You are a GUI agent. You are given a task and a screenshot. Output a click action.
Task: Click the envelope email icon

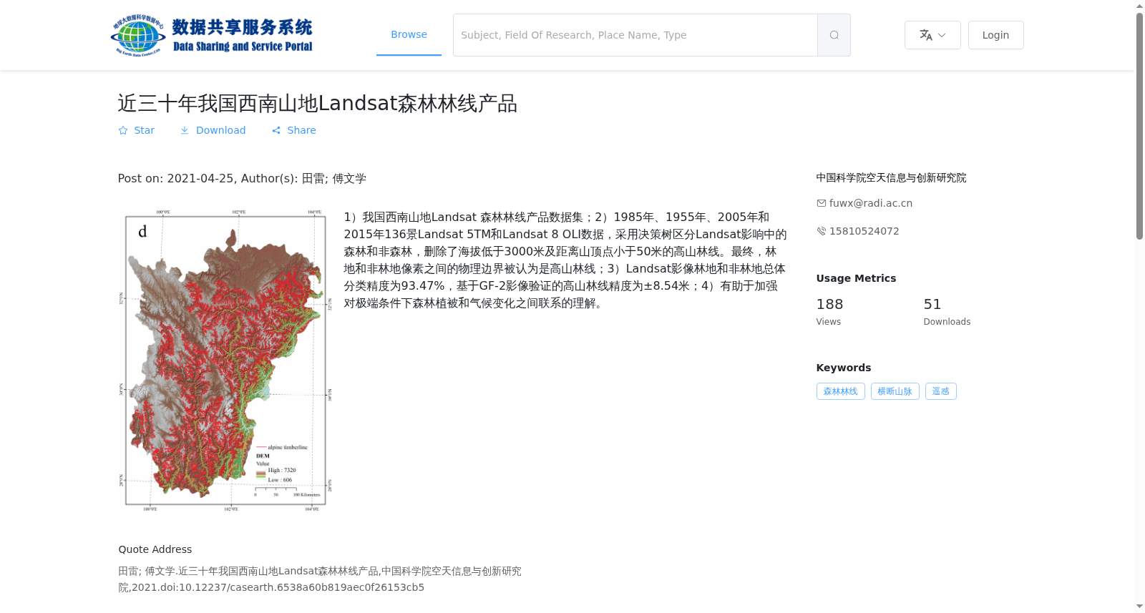click(822, 203)
